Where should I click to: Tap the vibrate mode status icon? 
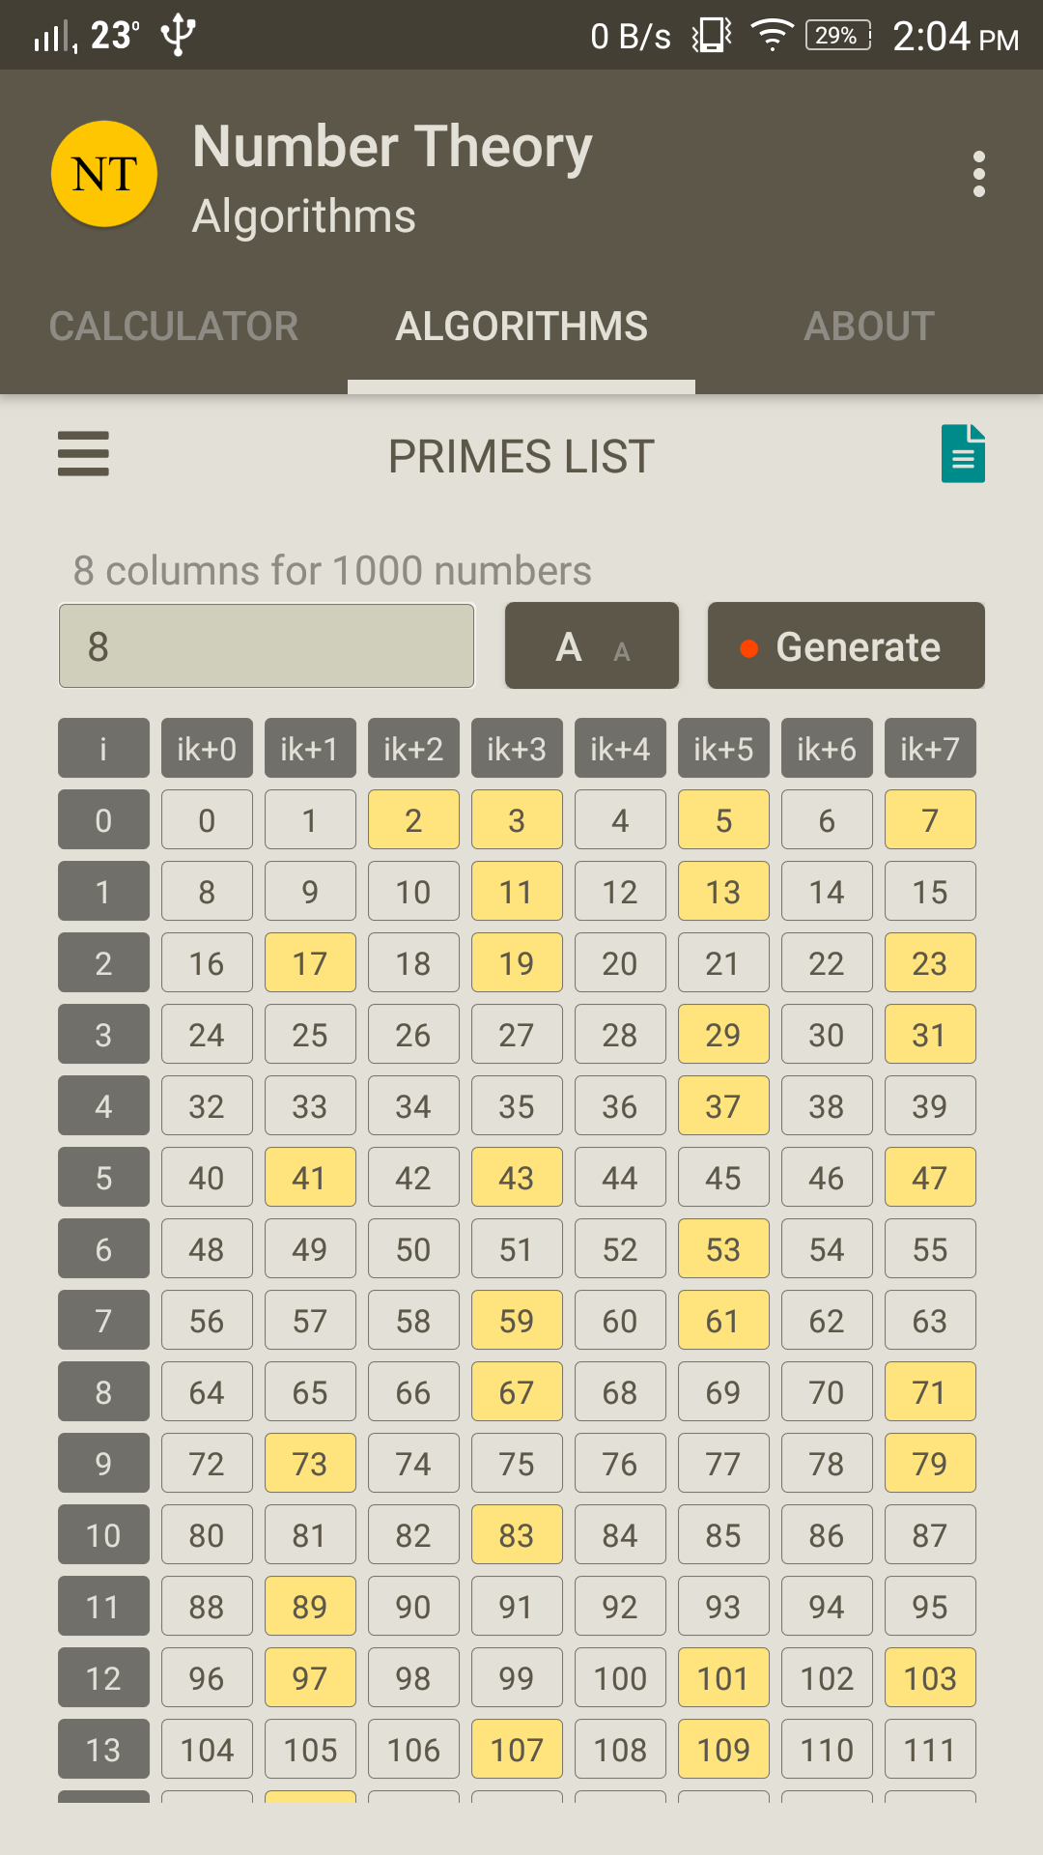[x=712, y=36]
